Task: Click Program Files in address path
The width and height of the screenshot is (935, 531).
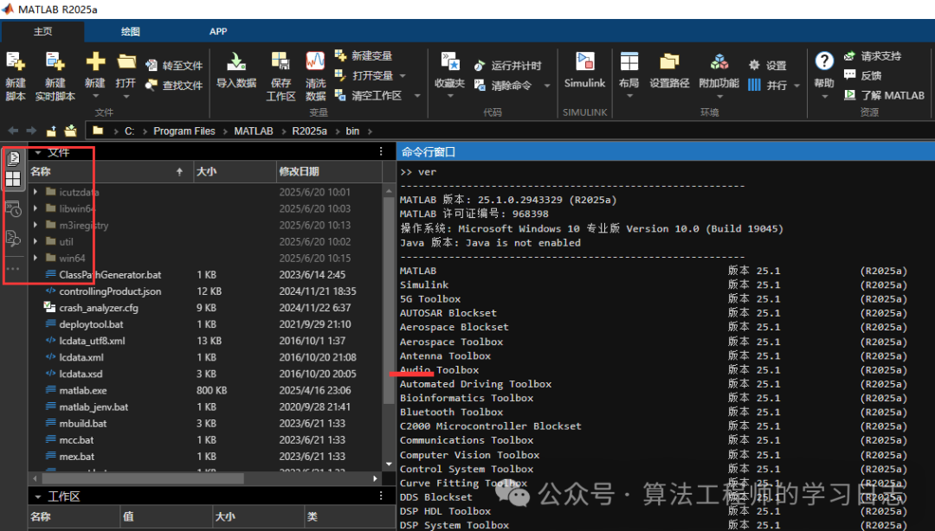Action: click(x=184, y=131)
